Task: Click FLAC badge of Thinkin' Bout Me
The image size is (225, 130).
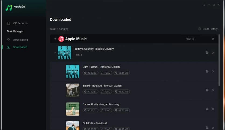Action: (106, 92)
